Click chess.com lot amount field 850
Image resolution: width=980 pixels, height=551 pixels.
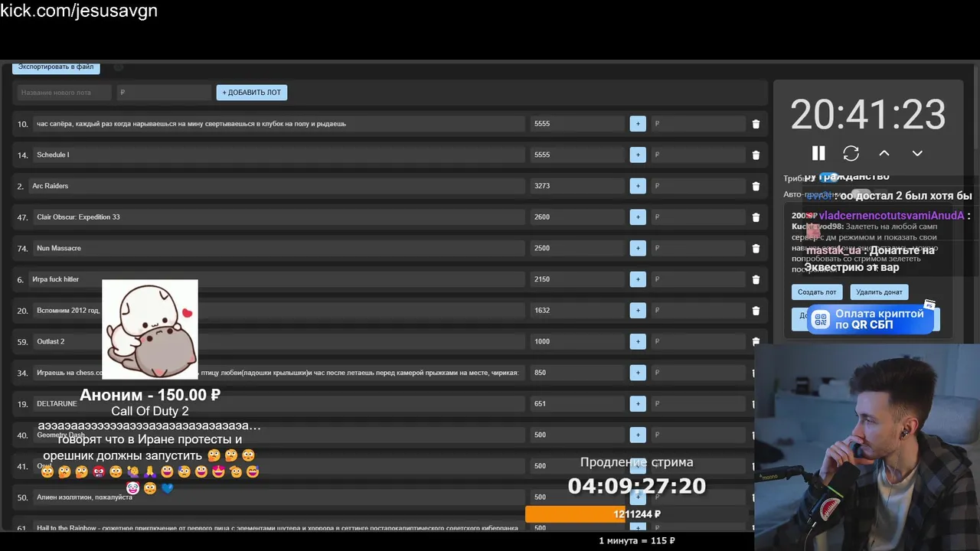[577, 373]
